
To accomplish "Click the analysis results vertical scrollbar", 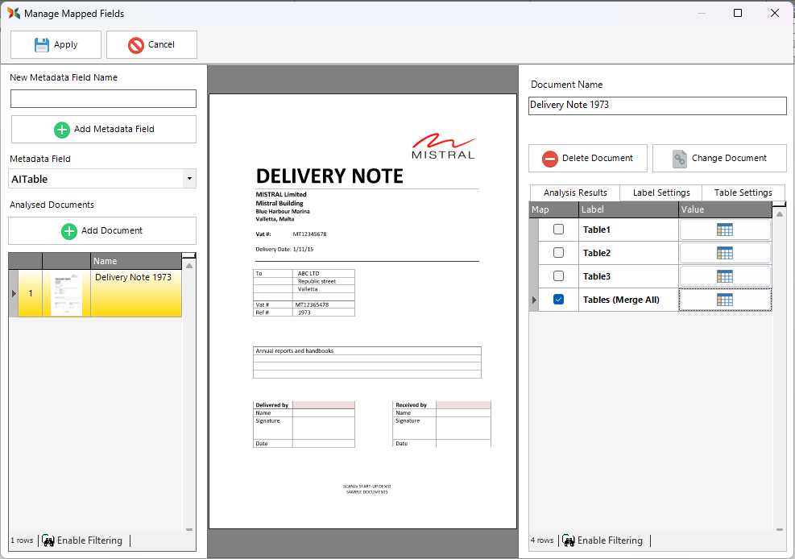I will (x=779, y=362).
